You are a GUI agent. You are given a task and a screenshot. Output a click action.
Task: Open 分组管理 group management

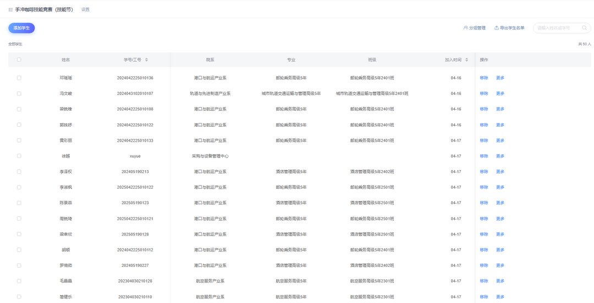(474, 28)
